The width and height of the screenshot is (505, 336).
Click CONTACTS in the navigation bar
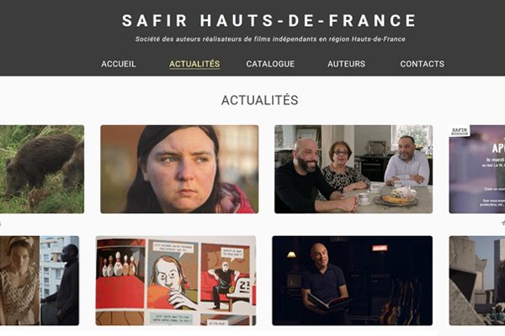pyautogui.click(x=423, y=64)
